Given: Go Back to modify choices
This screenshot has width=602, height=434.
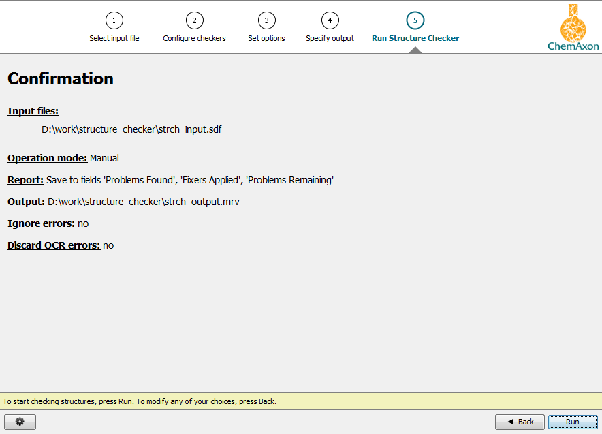Looking at the screenshot, I should pos(520,422).
